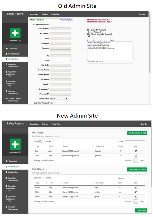The image size is (153, 217).
Task: Click edit icon for Jane Doe II row
Action: point(136,156)
